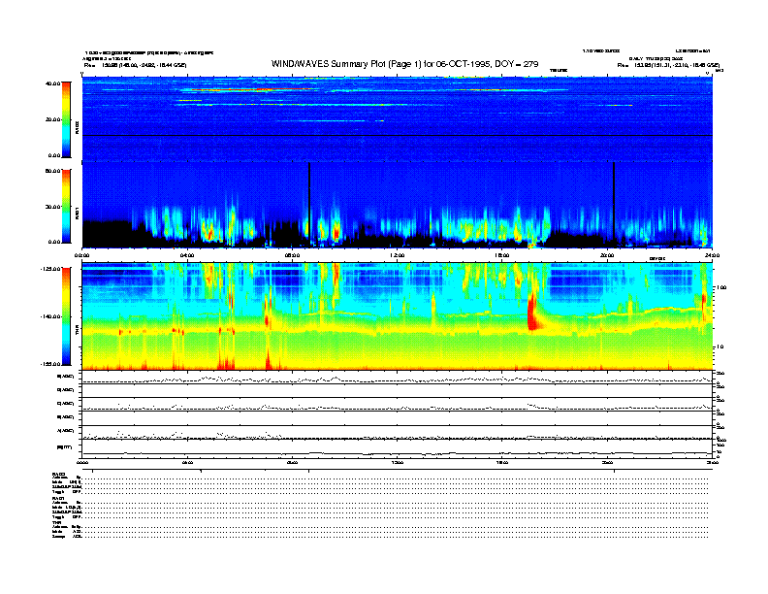Viewport: 768px width, 594px height.
Task: Click the WIND/WAVES Summary Plot title
Action: [404, 64]
